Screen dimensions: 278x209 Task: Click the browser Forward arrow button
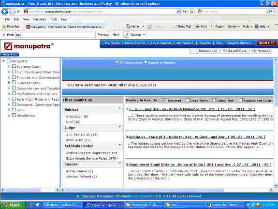tap(12, 12)
